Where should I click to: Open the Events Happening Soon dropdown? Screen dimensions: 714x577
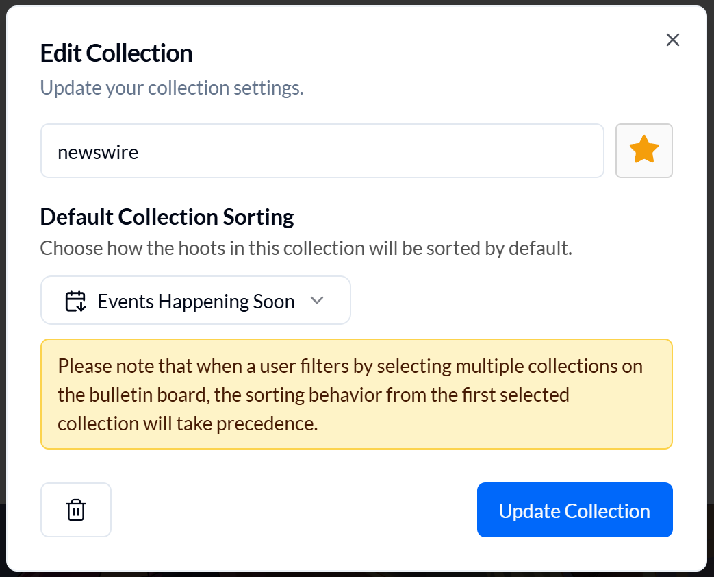point(195,300)
